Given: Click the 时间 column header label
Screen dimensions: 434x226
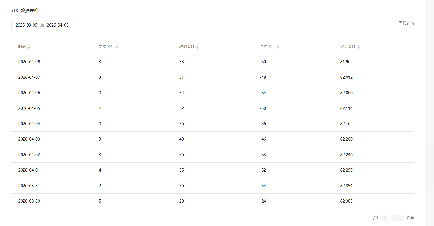Looking at the screenshot, I should 22,47.
